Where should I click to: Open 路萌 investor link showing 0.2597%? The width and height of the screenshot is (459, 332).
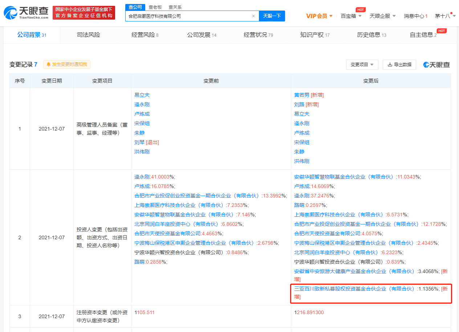pyautogui.click(x=299, y=205)
